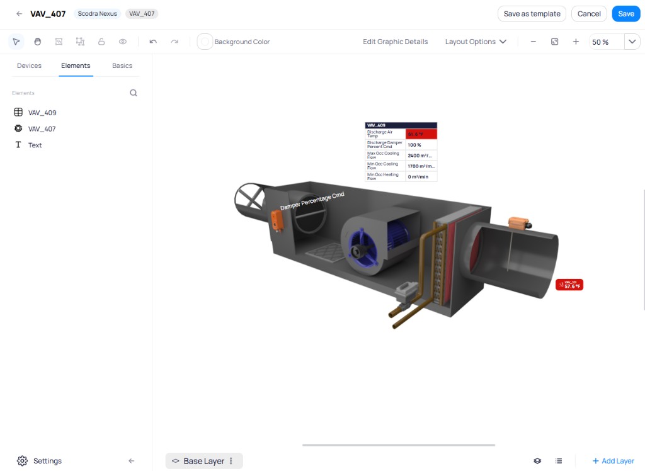Viewport: 645px width, 471px height.
Task: Switch to the Basics tab
Action: (x=122, y=66)
